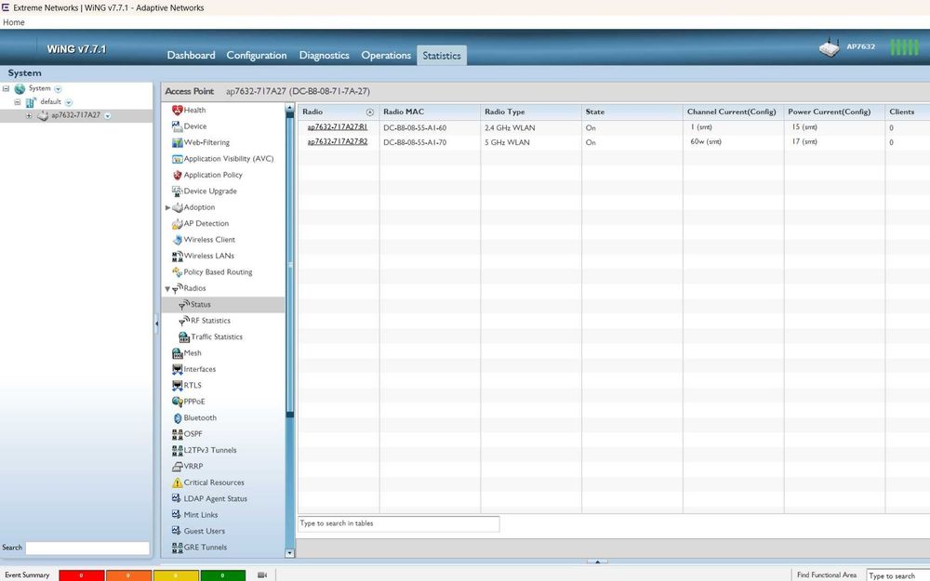The width and height of the screenshot is (930, 581).
Task: Click the Bluetooth icon in menu
Action: click(177, 418)
